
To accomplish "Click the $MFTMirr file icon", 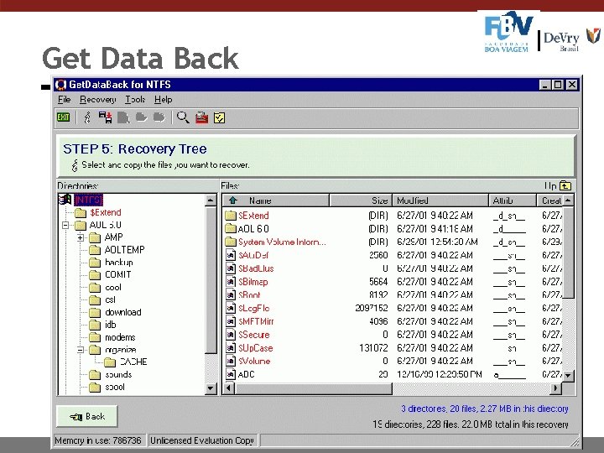I will tap(231, 321).
